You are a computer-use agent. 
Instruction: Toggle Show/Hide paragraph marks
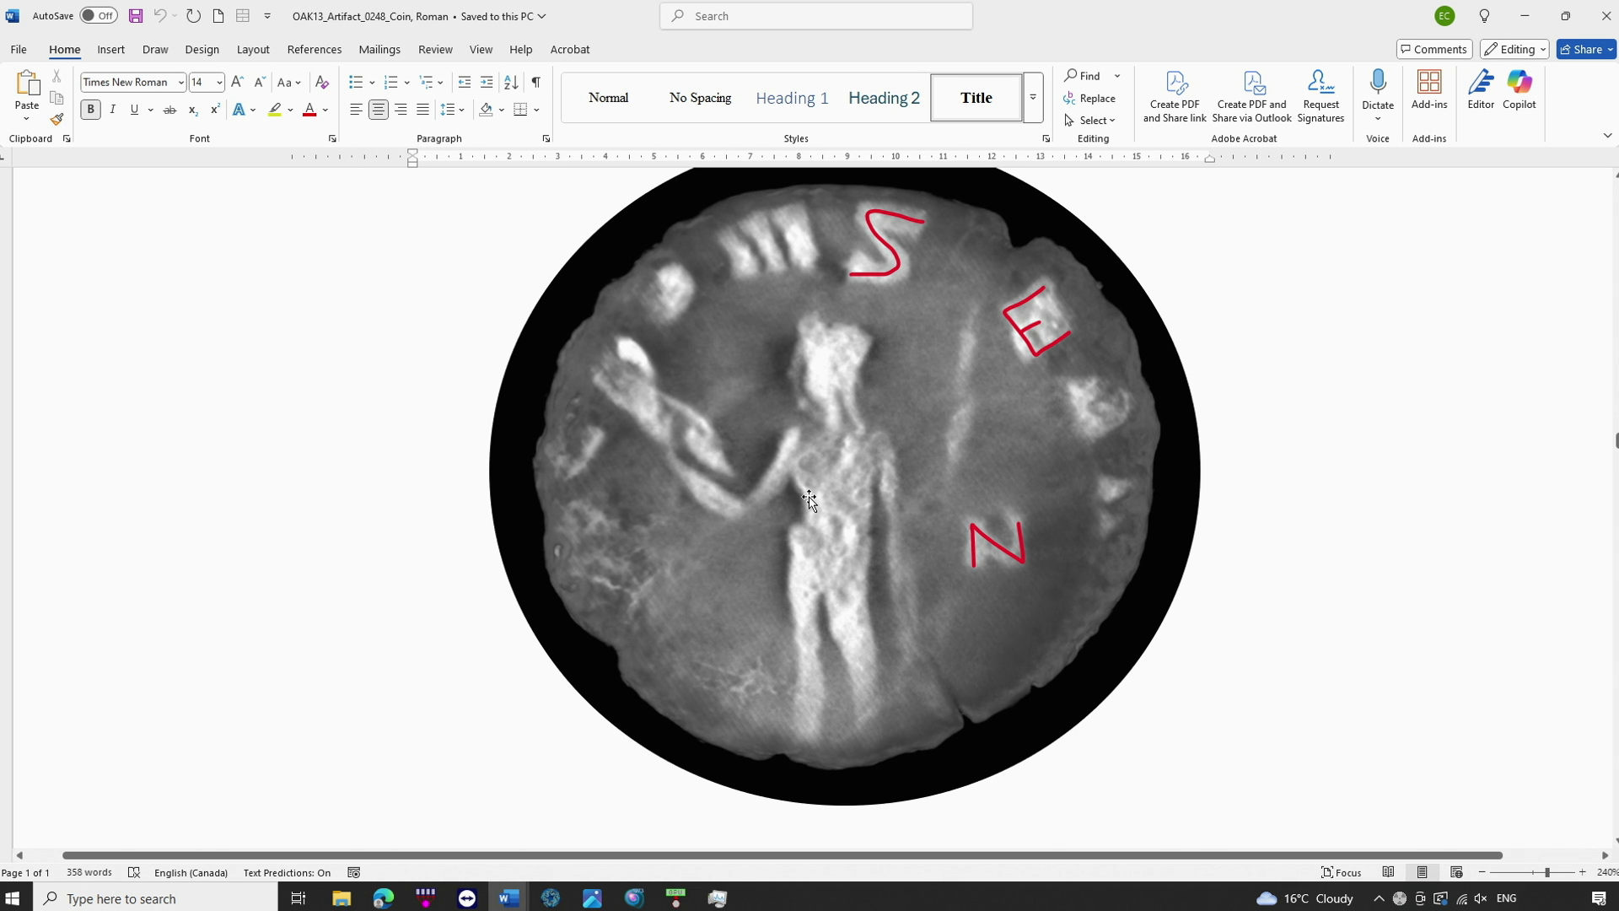[x=535, y=82]
